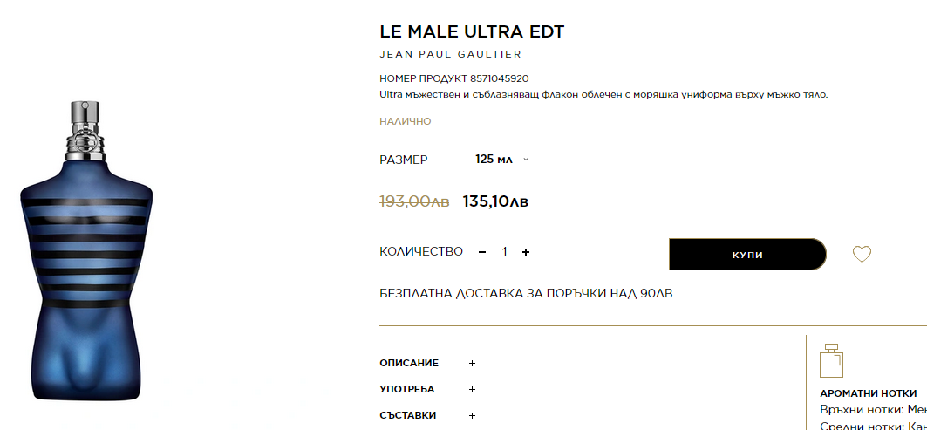
Task: Click the discounted price 135,10лв
Action: pyautogui.click(x=495, y=201)
